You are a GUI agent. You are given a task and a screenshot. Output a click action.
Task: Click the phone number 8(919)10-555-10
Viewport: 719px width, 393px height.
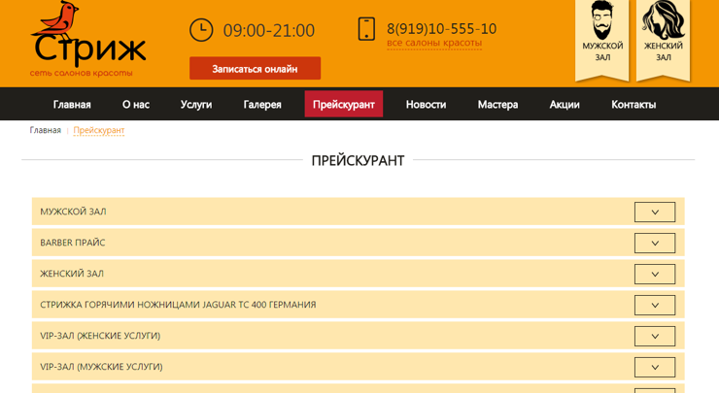pyautogui.click(x=441, y=28)
